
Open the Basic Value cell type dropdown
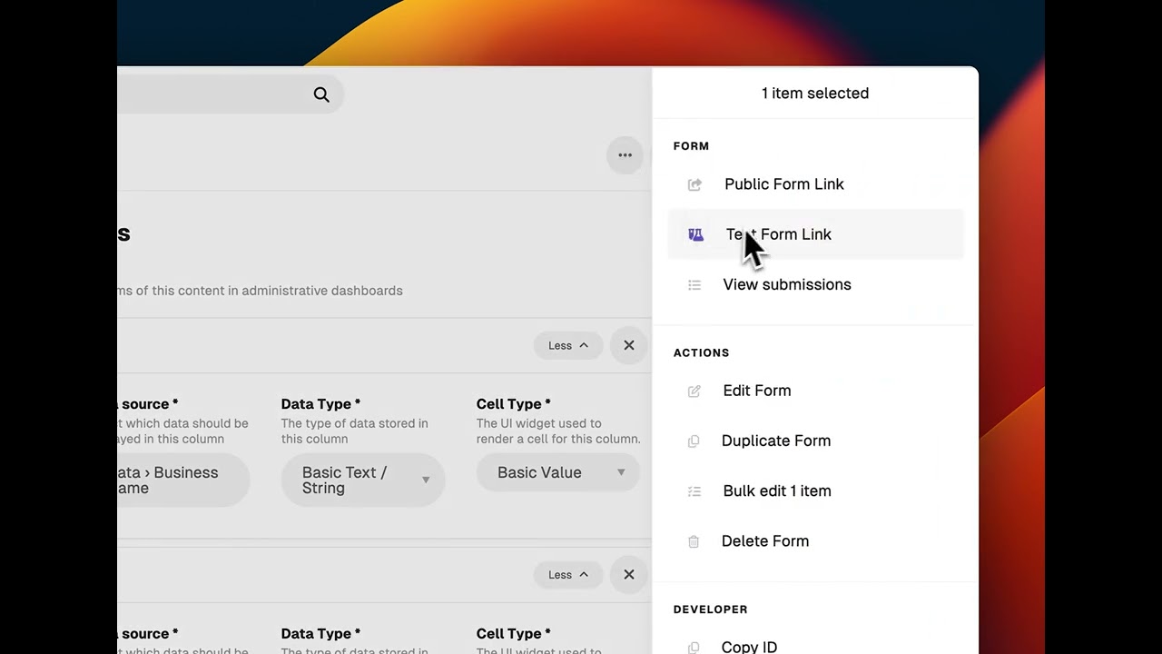coord(558,472)
